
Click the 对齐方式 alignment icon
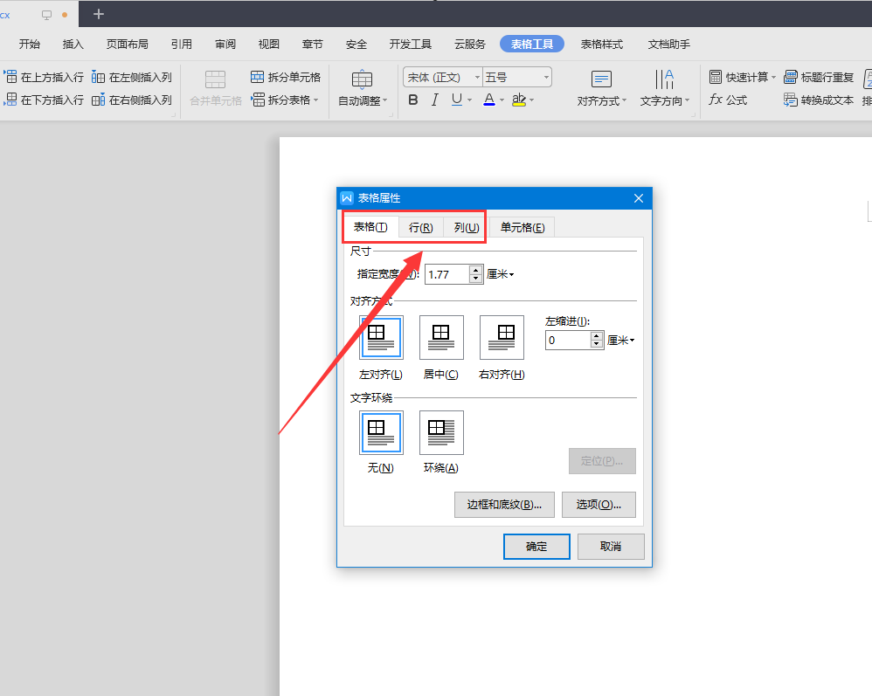601,79
